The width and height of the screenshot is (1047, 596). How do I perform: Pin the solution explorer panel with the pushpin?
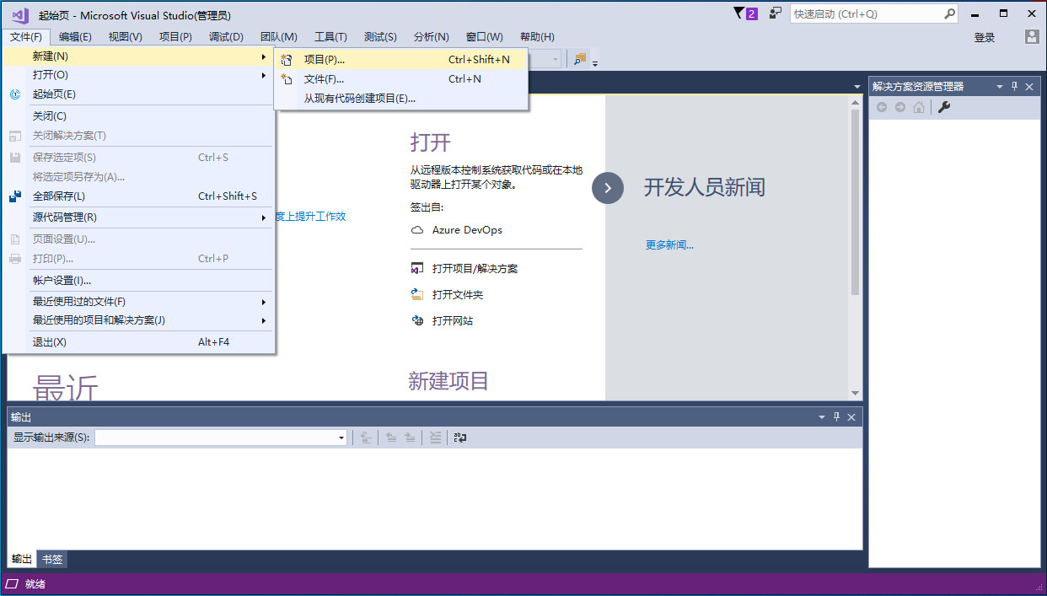(x=1014, y=86)
